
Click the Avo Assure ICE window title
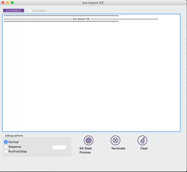click(x=93, y=3)
